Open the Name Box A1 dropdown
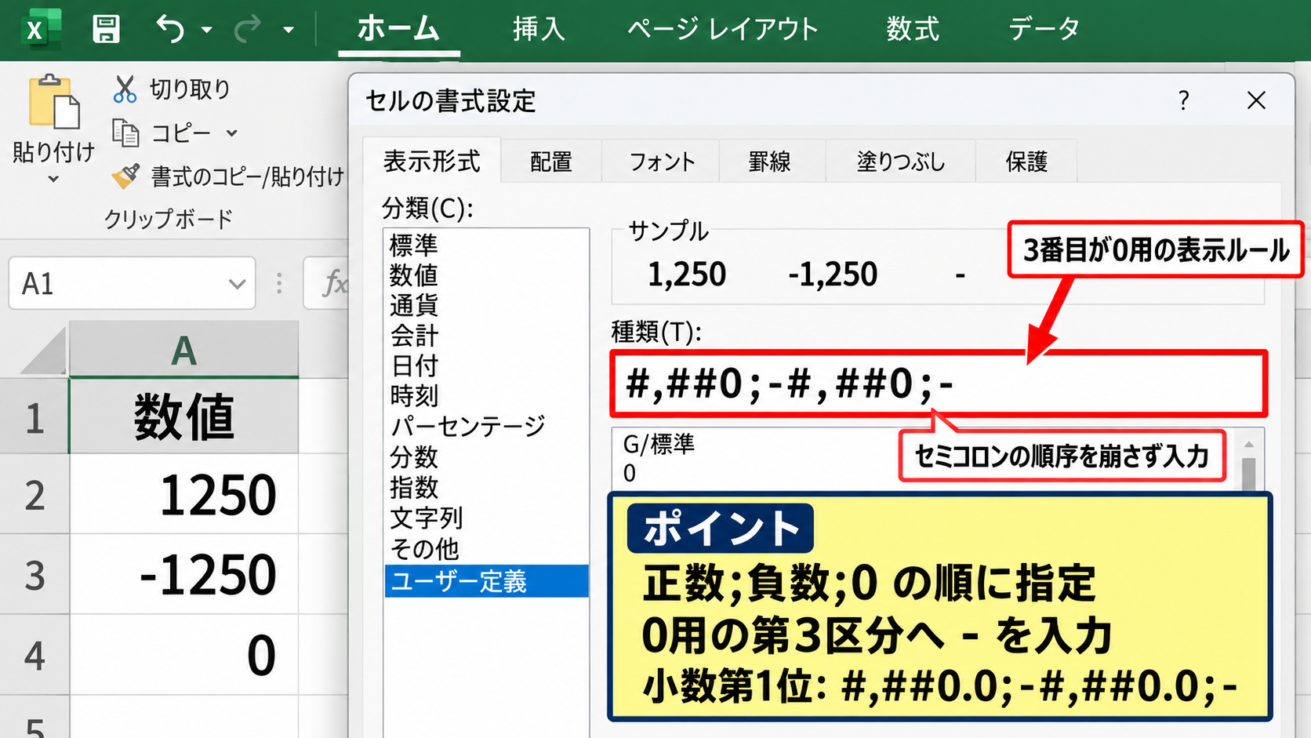 click(x=237, y=284)
